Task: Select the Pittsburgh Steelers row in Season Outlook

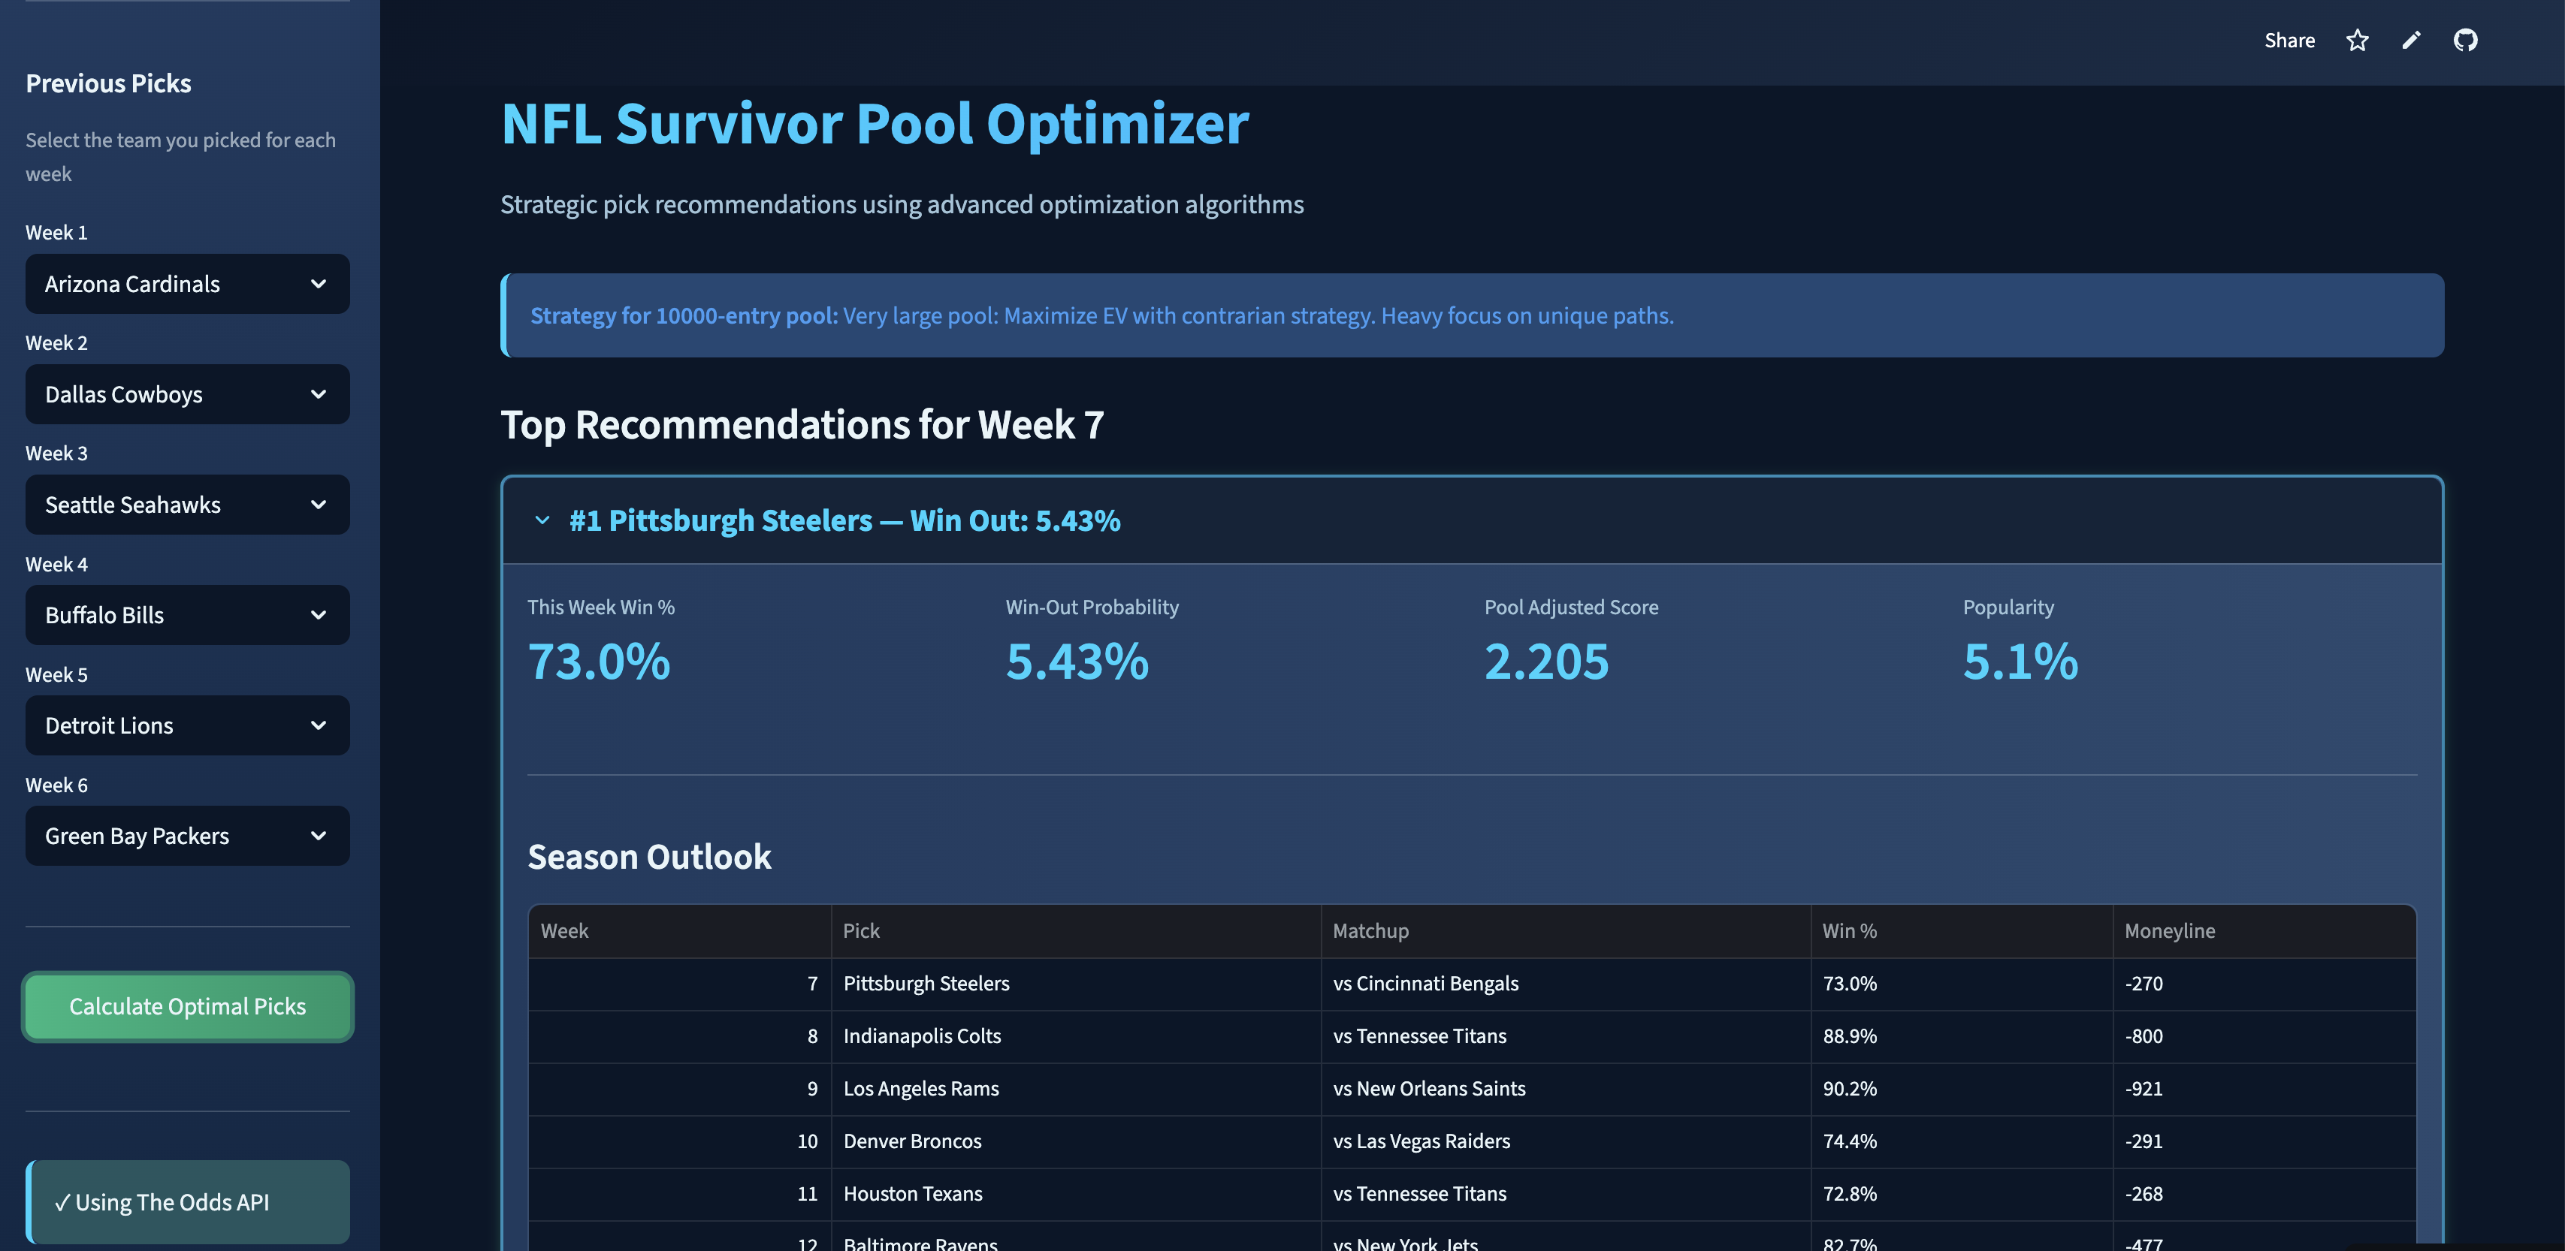Action: point(1195,983)
